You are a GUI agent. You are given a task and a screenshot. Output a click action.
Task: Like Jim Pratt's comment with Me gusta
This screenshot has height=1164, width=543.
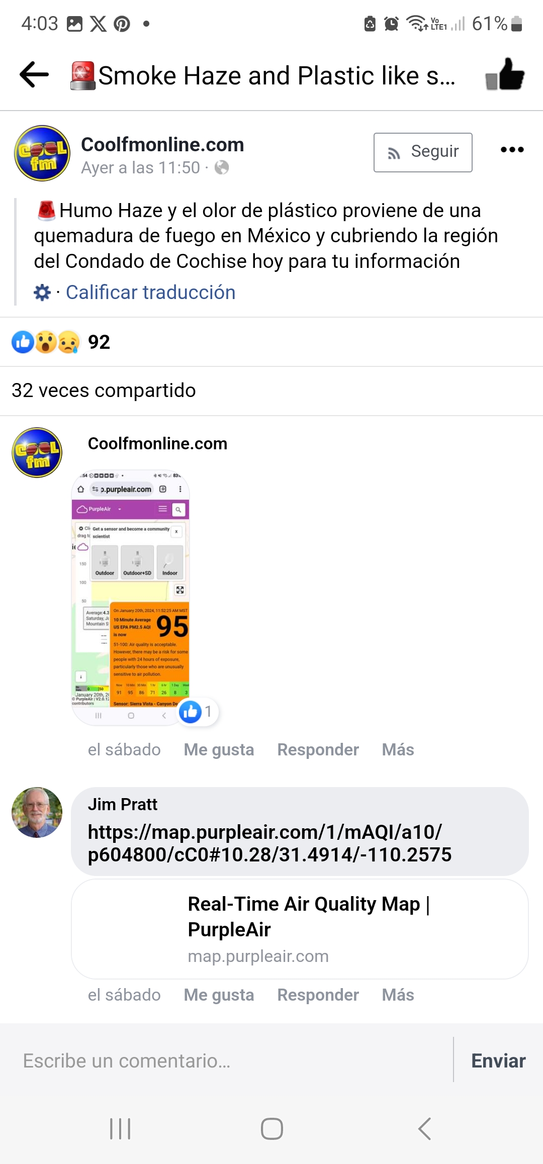(x=219, y=995)
